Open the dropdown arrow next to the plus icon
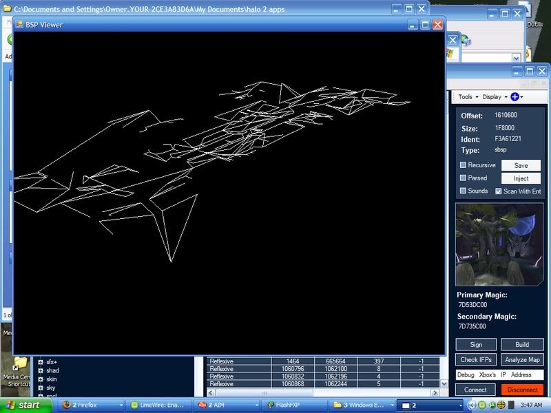551x413 pixels. 521,97
